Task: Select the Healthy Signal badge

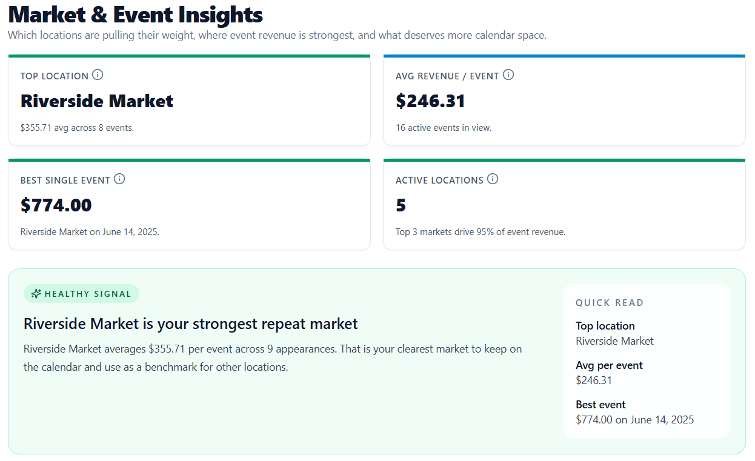Action: (81, 293)
